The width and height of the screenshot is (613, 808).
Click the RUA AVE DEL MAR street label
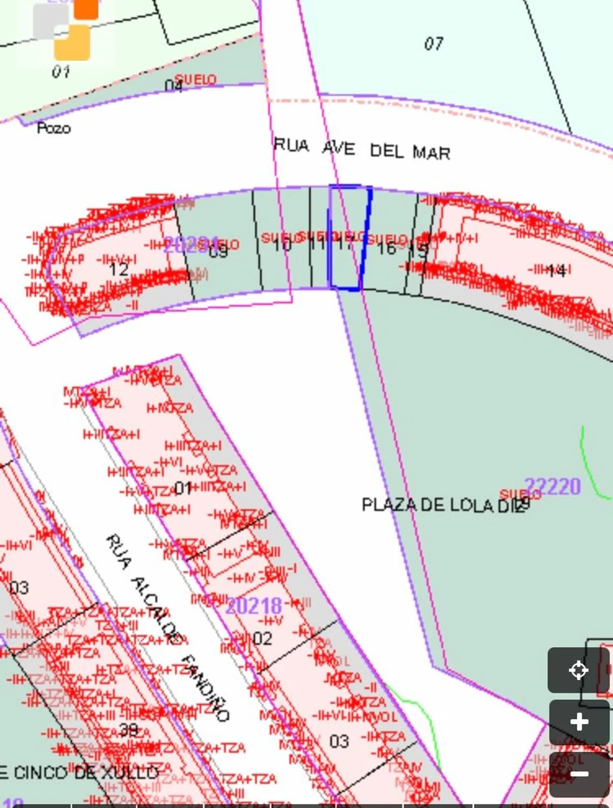pos(361,149)
